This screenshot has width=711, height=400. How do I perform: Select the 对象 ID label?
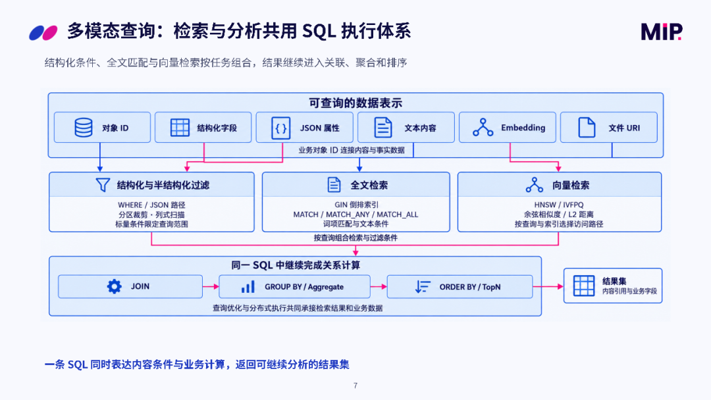[115, 128]
